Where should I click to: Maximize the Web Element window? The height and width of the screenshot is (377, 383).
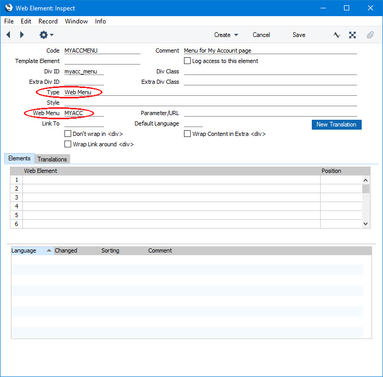346,8
